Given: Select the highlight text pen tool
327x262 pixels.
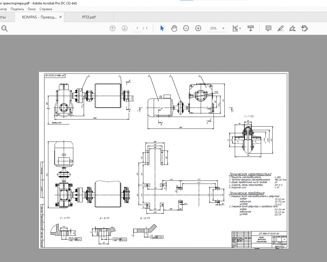Looking at the screenshot, I should (x=280, y=28).
